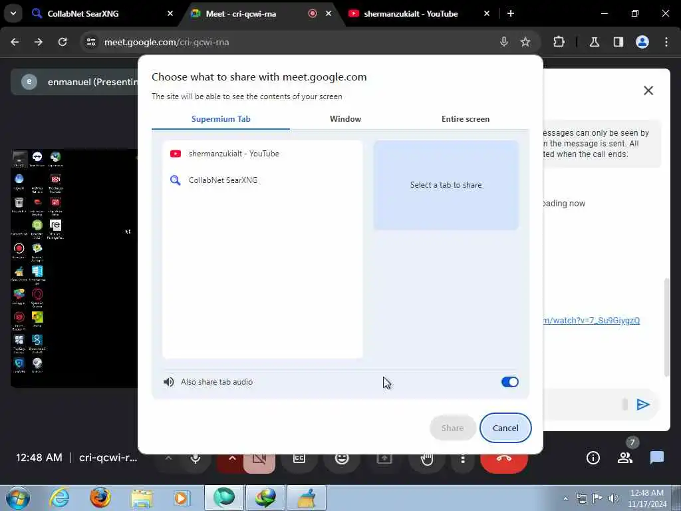Switch to the Window tab in share dialog
Viewport: 681px width, 511px height.
345,119
